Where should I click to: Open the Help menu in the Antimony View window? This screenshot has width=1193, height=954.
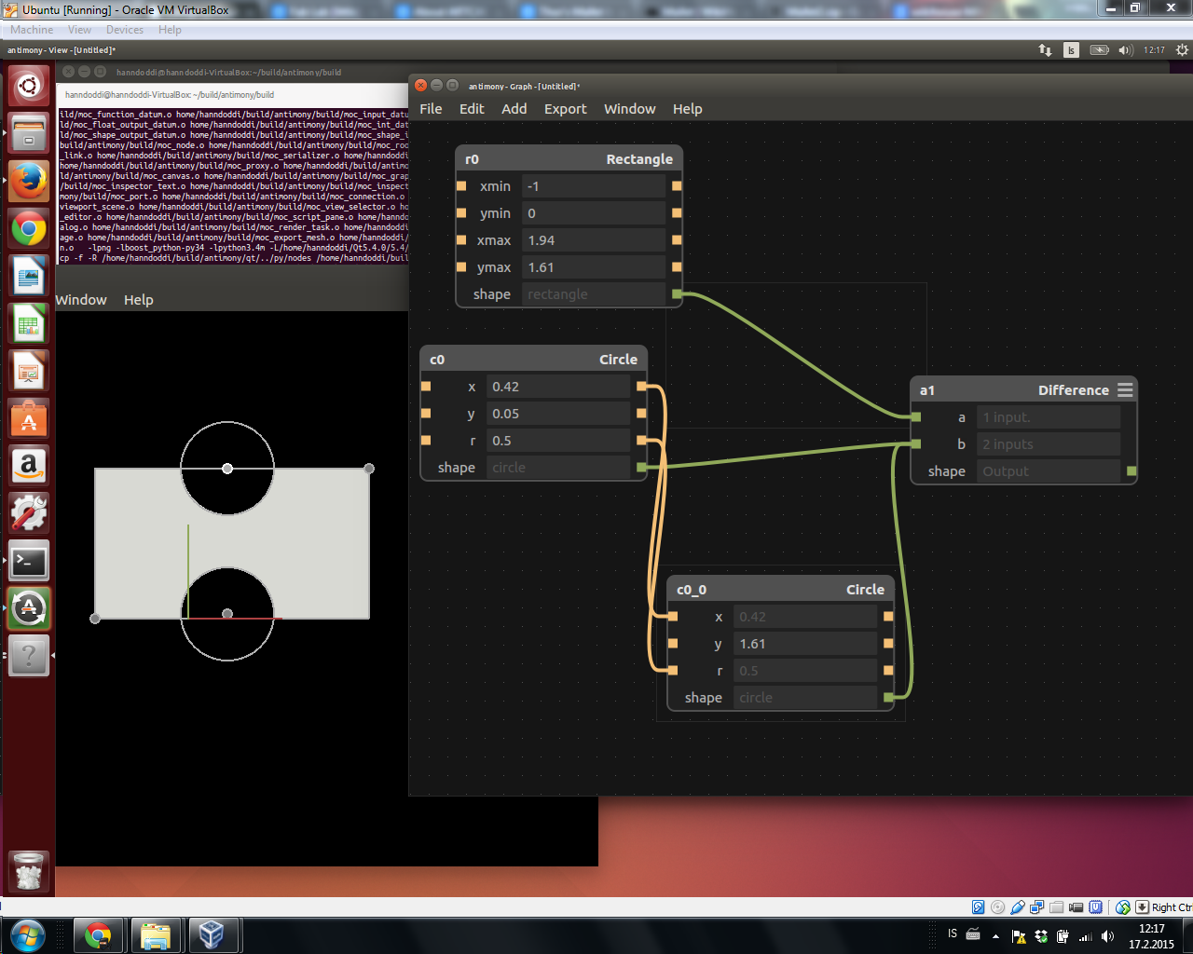(139, 300)
